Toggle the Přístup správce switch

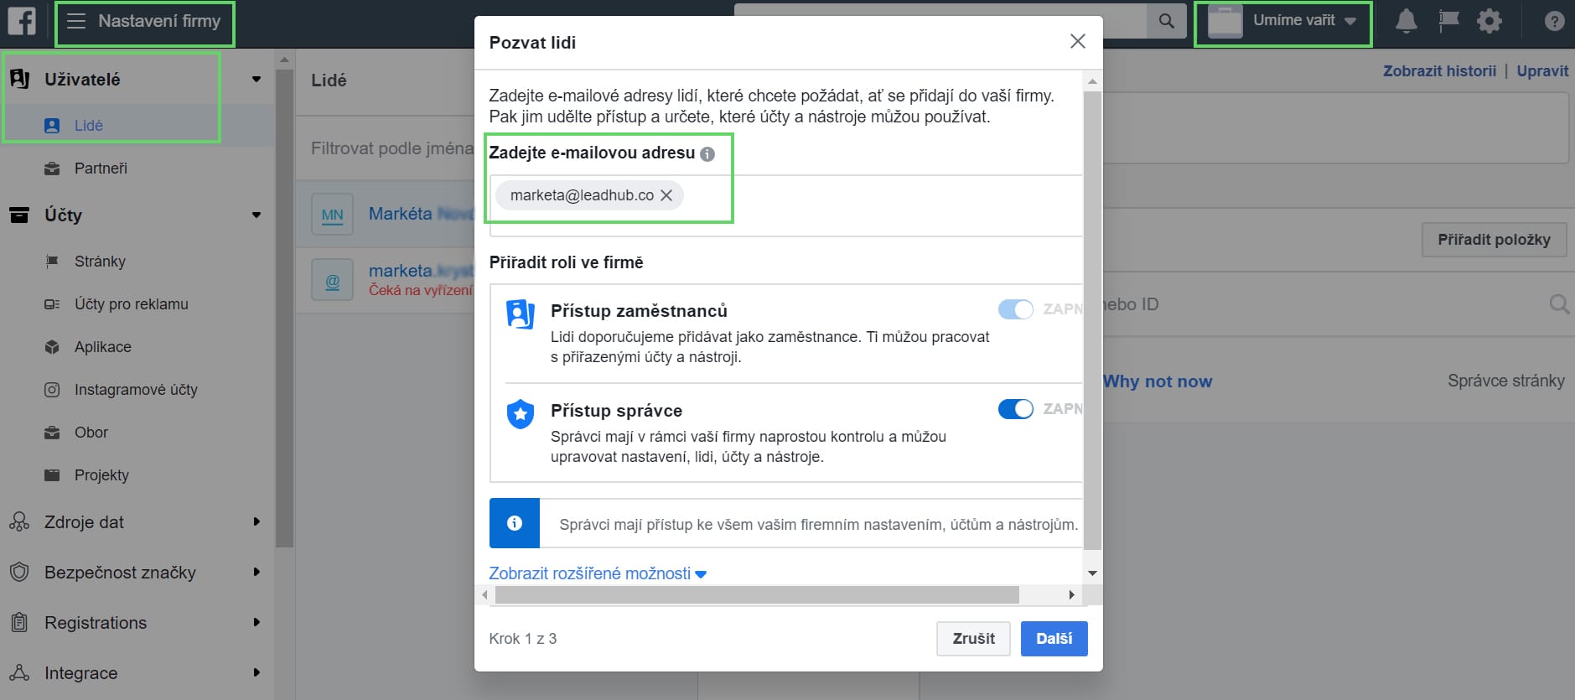coord(1015,409)
